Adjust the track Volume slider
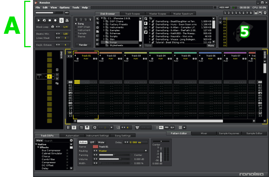Image resolution: width=269 pixels, height=177 pixels. tap(114, 159)
